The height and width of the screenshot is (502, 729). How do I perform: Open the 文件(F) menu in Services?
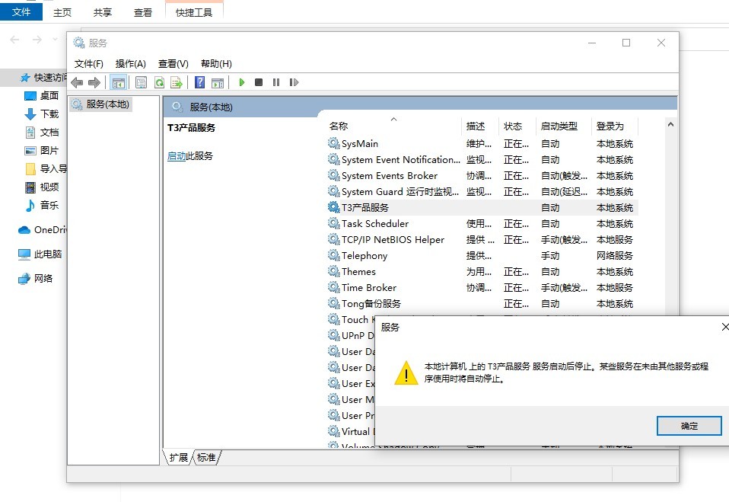(89, 64)
